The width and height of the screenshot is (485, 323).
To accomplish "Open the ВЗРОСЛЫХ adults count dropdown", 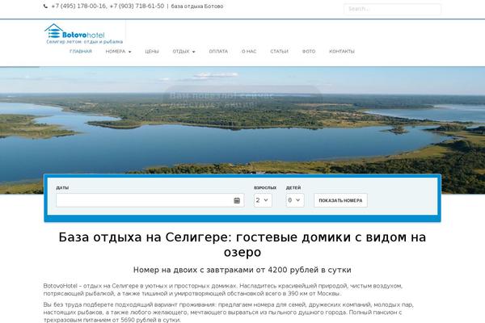I will (263, 200).
